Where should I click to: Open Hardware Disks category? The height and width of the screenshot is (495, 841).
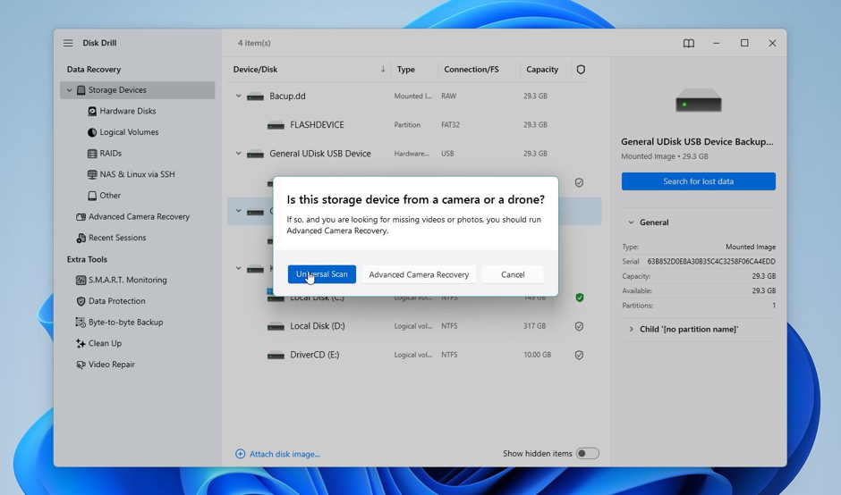pos(128,111)
